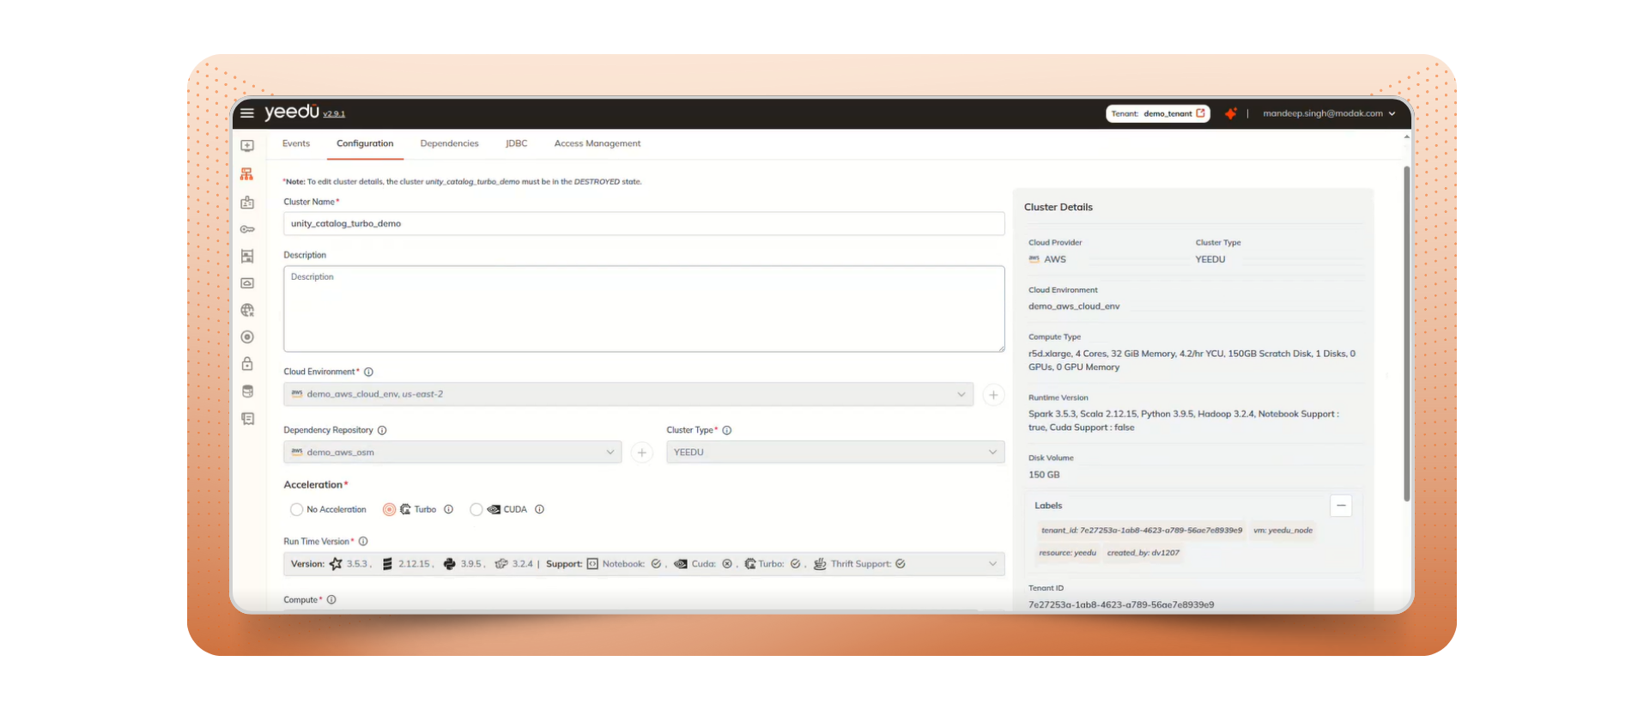Open the hamburger navigation menu

click(247, 113)
